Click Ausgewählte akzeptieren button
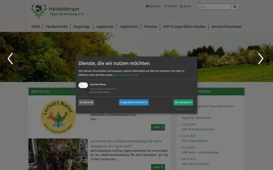Image resolution: width=273 pixels, height=170 pixels. pyautogui.click(x=134, y=102)
